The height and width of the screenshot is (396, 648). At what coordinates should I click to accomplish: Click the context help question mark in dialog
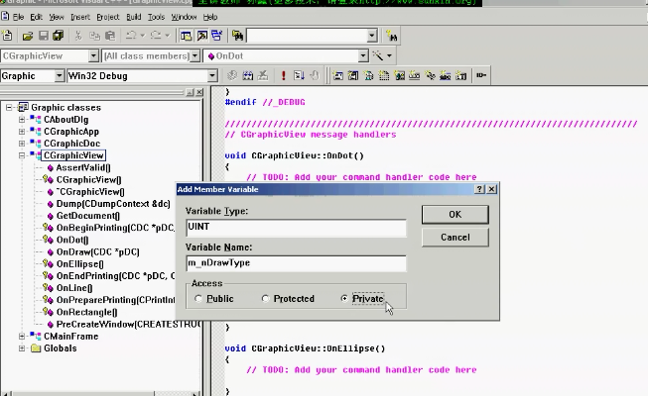point(479,189)
